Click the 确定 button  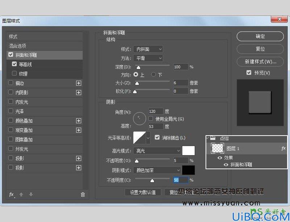pos(260,37)
